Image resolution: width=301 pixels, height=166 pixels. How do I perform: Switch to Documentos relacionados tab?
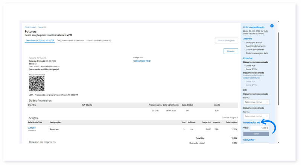pos(70,40)
